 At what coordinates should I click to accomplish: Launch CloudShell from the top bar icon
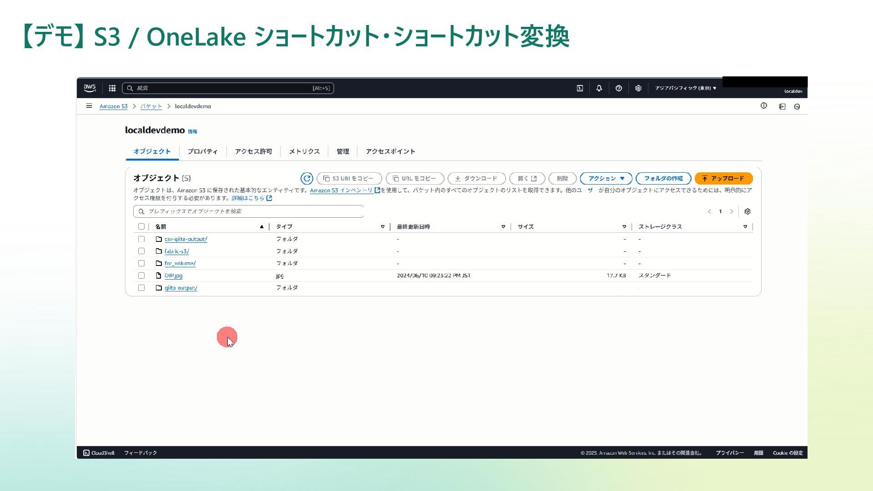tap(580, 88)
